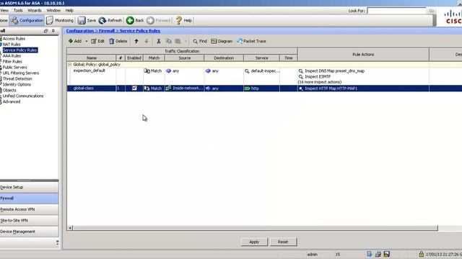Select Service Policy Rules tree item
The image size is (462, 259).
(x=19, y=50)
